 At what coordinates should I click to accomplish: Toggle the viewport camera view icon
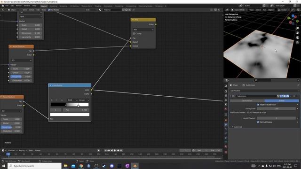click(x=297, y=38)
